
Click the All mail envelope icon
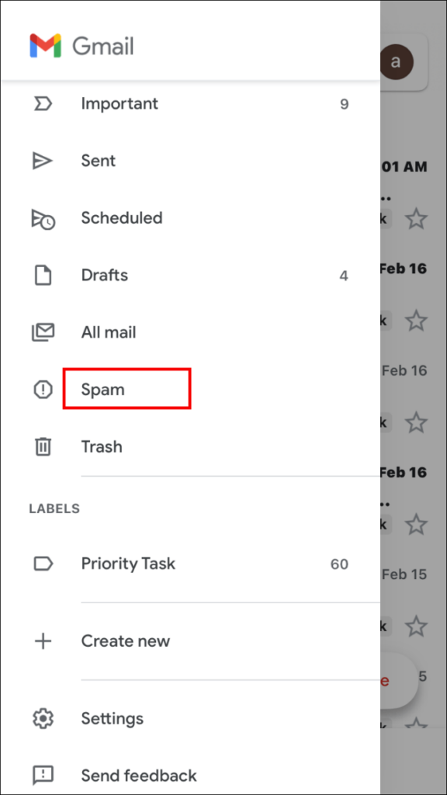43,332
